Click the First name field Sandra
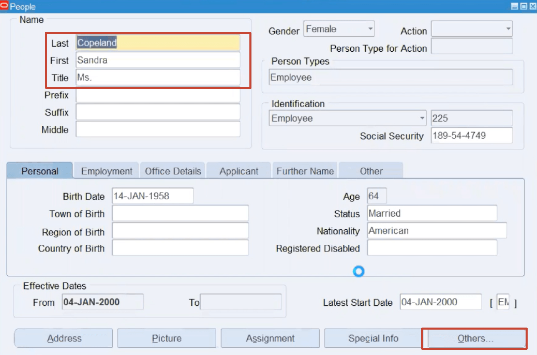Viewport: 537px width, 355px height. [158, 60]
